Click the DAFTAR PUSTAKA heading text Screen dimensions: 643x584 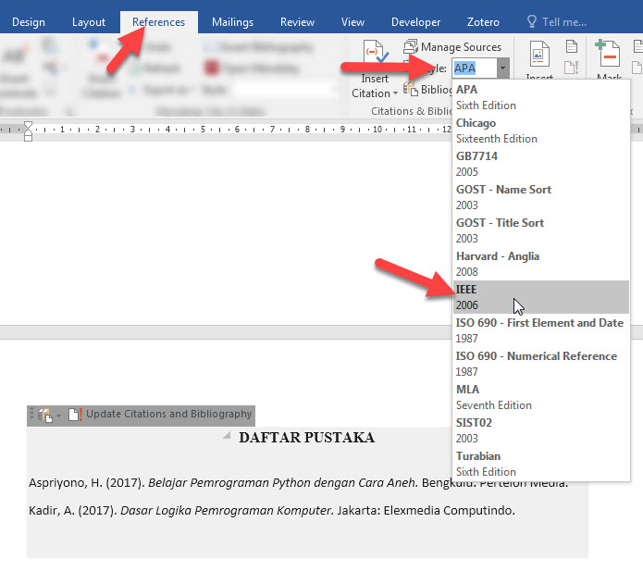point(306,438)
